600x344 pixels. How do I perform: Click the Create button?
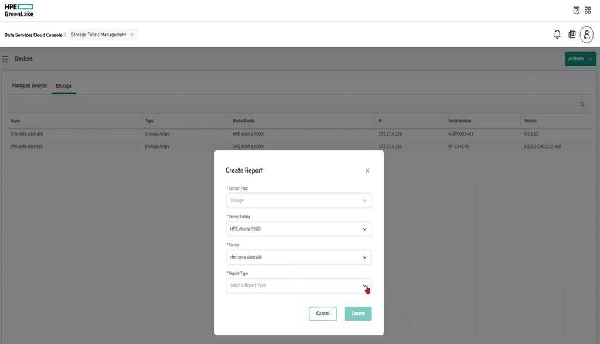point(358,314)
